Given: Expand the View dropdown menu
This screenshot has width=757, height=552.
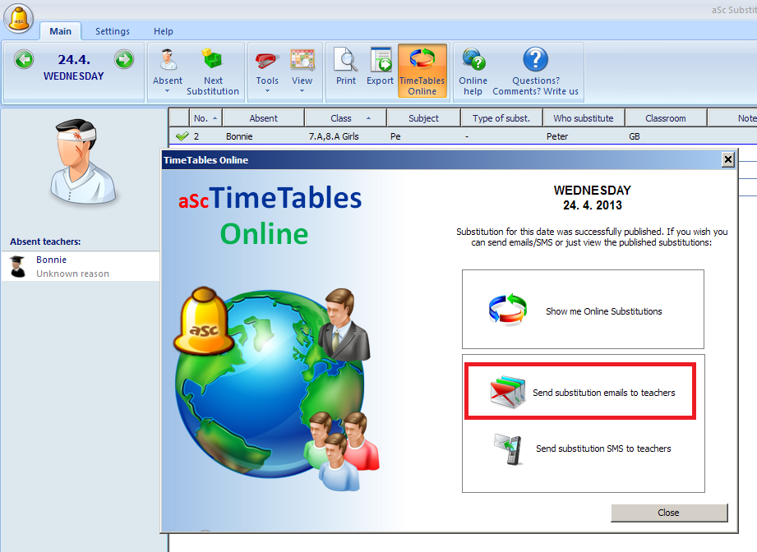Looking at the screenshot, I should click(302, 90).
